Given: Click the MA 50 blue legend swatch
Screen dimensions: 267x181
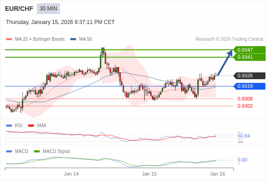Looking at the screenshot, I should [x=73, y=39].
